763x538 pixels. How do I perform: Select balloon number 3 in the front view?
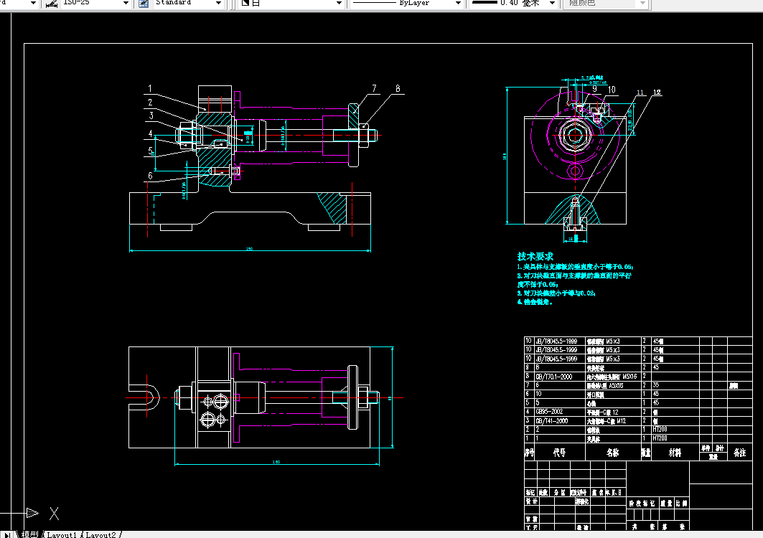click(x=151, y=115)
